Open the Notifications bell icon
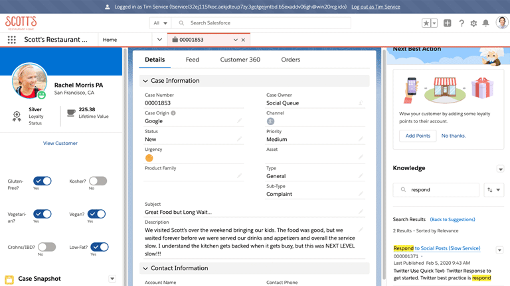 485,23
